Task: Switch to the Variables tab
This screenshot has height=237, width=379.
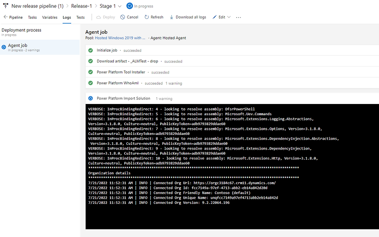Action: (x=50, y=17)
